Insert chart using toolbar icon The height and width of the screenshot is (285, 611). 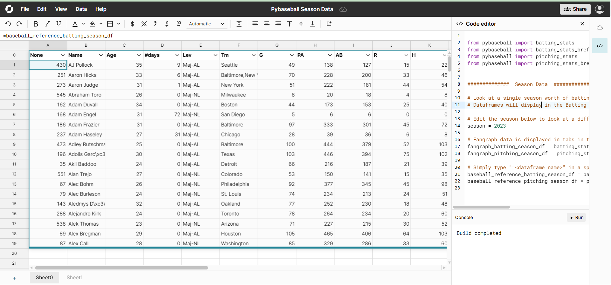329,24
